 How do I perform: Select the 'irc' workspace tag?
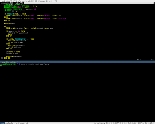[x=13, y=123]
